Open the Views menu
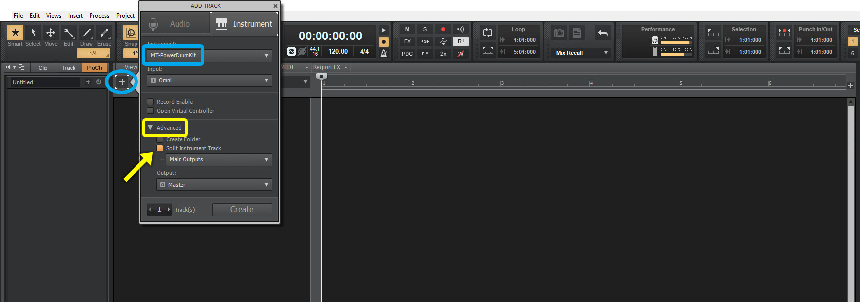 54,16
